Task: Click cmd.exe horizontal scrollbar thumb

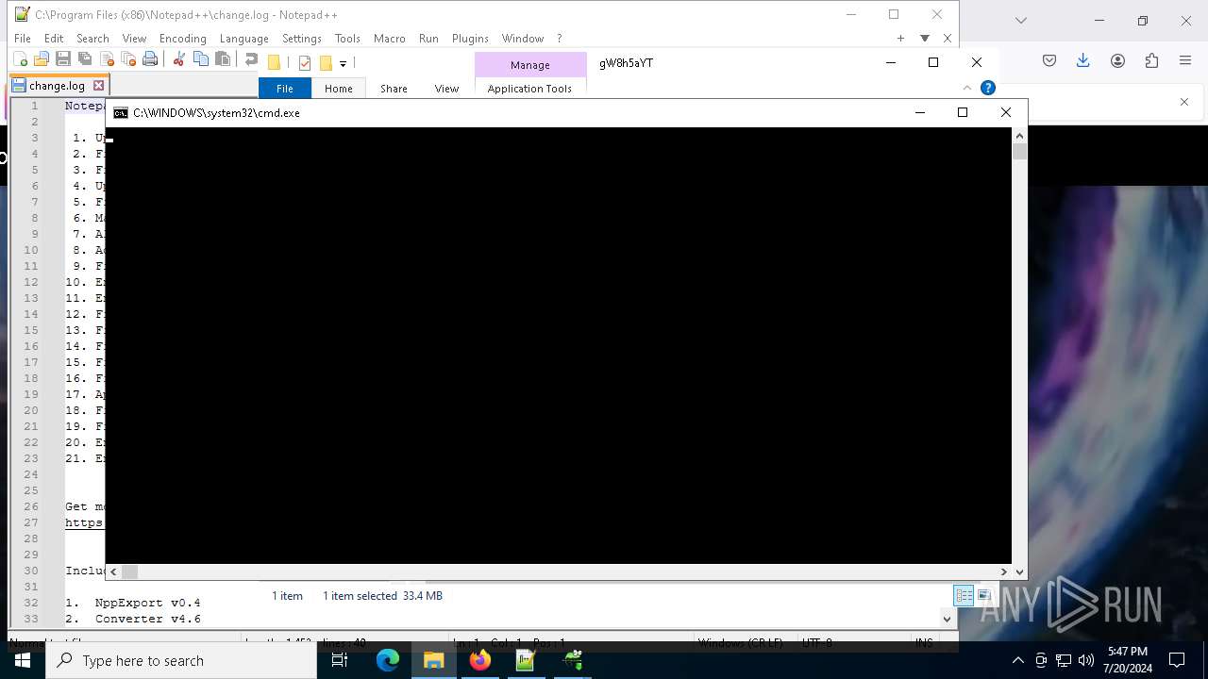Action: coord(129,571)
